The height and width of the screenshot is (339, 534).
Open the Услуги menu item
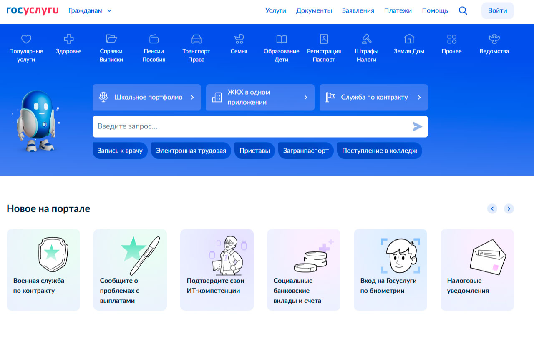[x=276, y=10]
